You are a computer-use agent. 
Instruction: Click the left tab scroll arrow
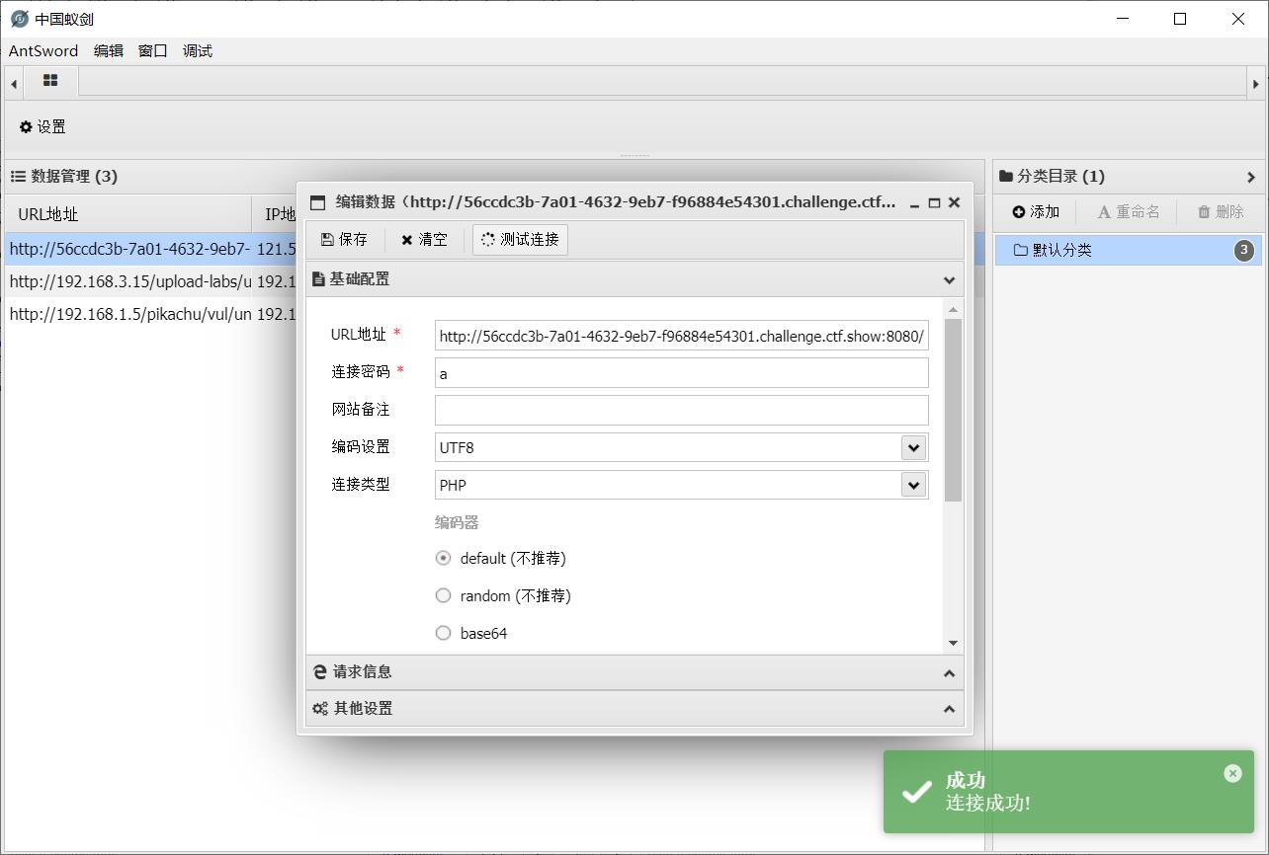[14, 84]
